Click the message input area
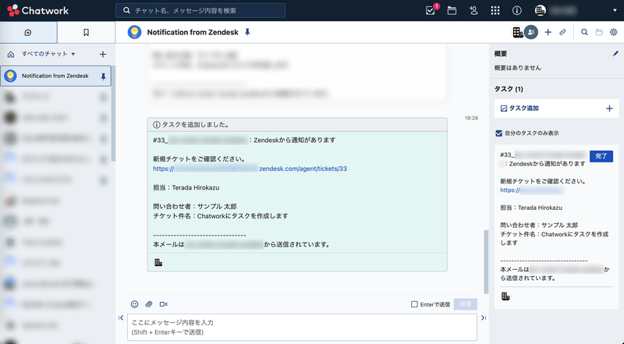Image resolution: width=624 pixels, height=344 pixels. (x=302, y=328)
